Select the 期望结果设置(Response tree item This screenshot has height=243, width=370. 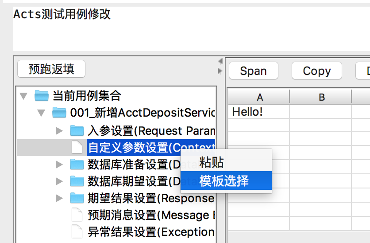[x=151, y=198]
